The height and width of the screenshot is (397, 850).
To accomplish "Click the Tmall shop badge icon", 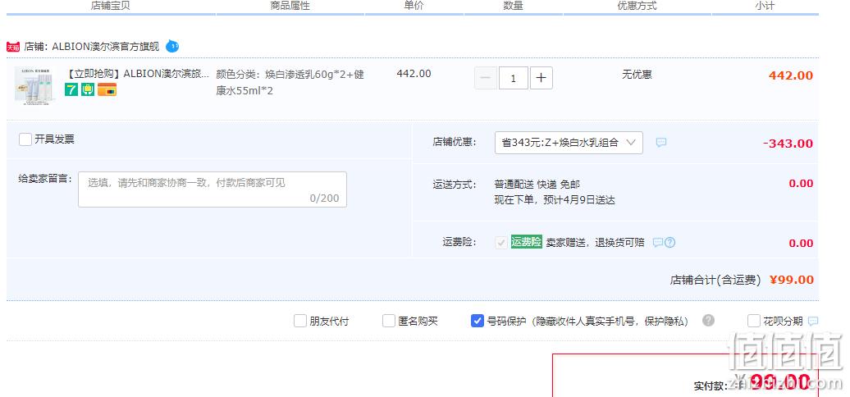I will pyautogui.click(x=13, y=47).
